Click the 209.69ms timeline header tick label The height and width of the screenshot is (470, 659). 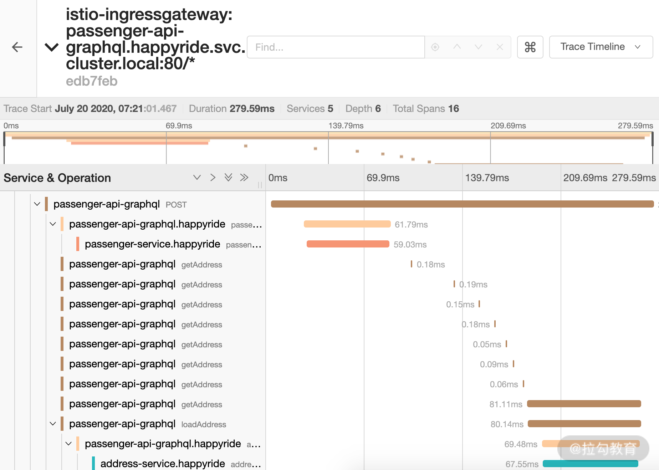point(585,178)
